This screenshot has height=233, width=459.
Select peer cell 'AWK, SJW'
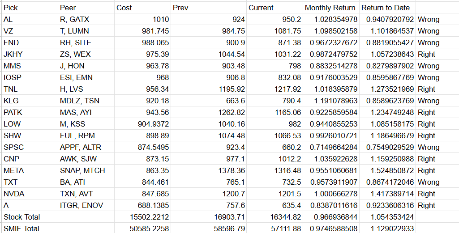click(86, 159)
